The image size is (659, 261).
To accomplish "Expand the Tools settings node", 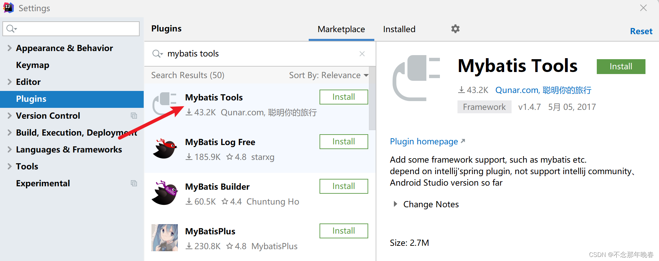I will (x=9, y=166).
